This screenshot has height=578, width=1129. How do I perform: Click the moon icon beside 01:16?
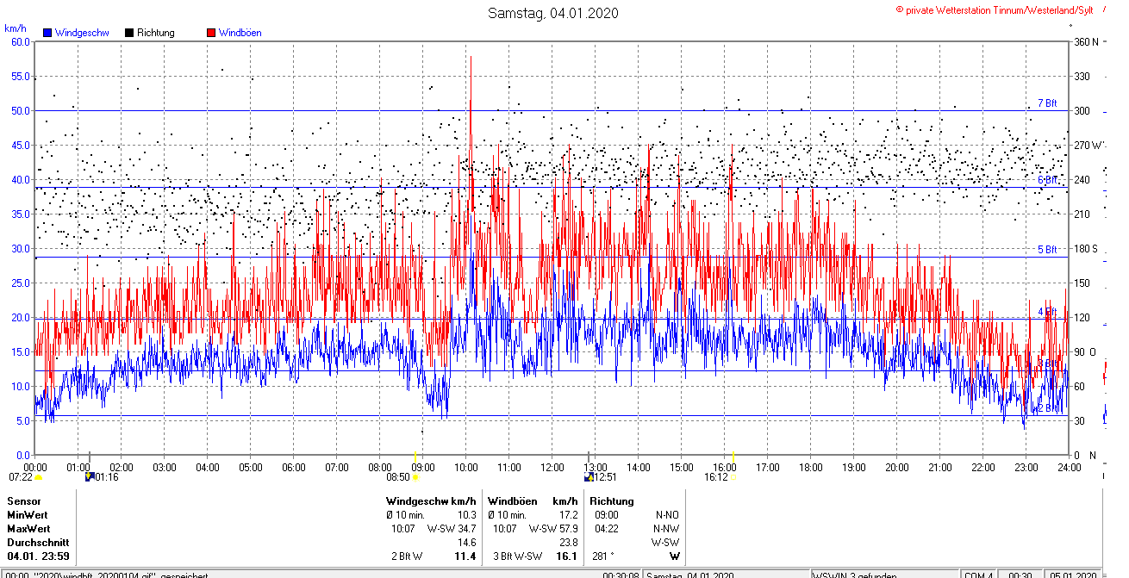click(90, 476)
